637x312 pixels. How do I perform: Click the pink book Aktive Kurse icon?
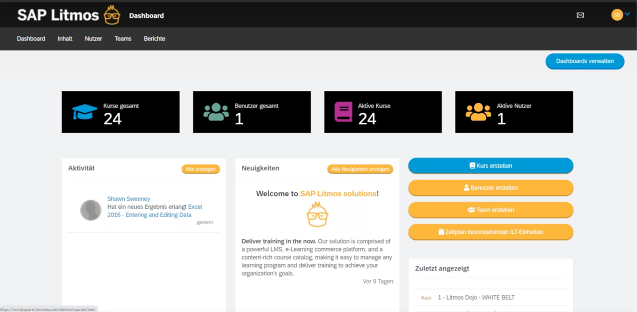(343, 112)
